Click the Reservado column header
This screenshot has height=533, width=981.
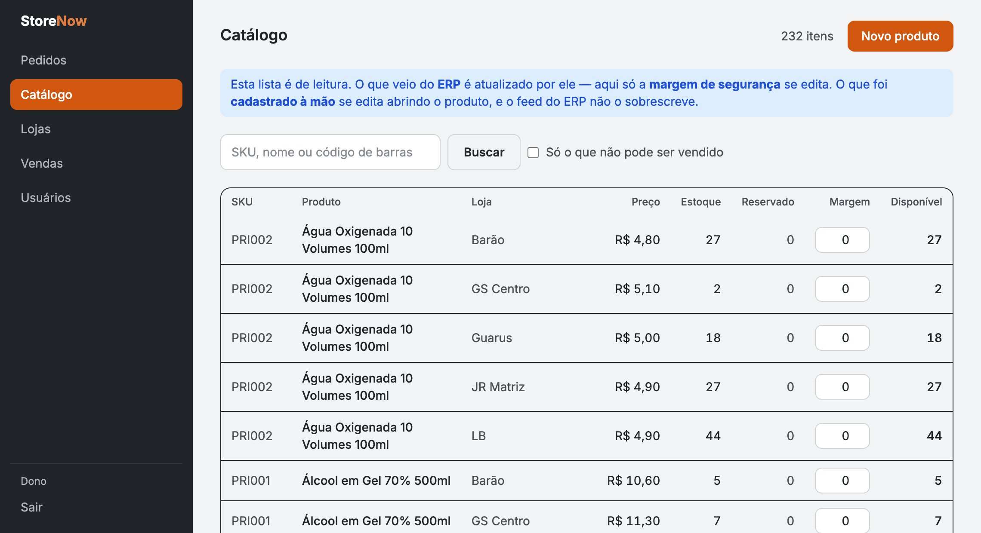768,202
